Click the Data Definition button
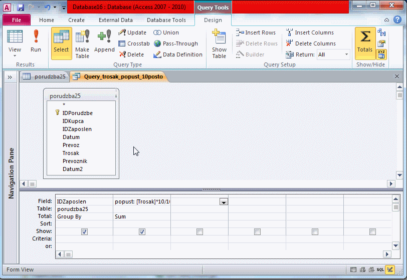Viewport: 407px width, 280px height. (x=178, y=54)
